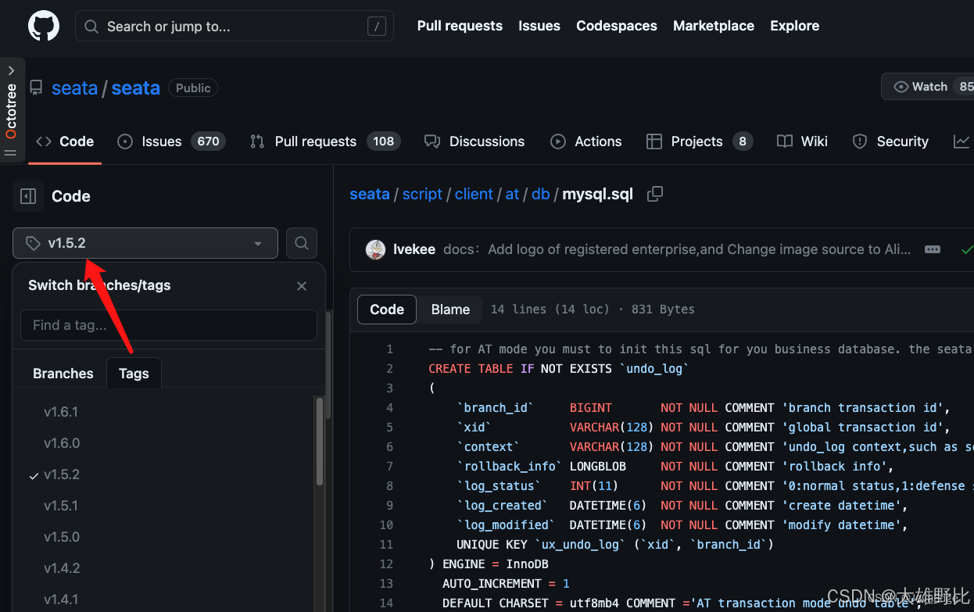
Task: Open the v1.5.2 branch/tag dropdown
Action: pos(145,243)
